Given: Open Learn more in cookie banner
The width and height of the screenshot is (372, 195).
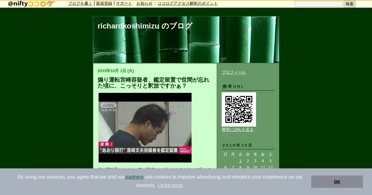Looking at the screenshot, I should 170,185.
